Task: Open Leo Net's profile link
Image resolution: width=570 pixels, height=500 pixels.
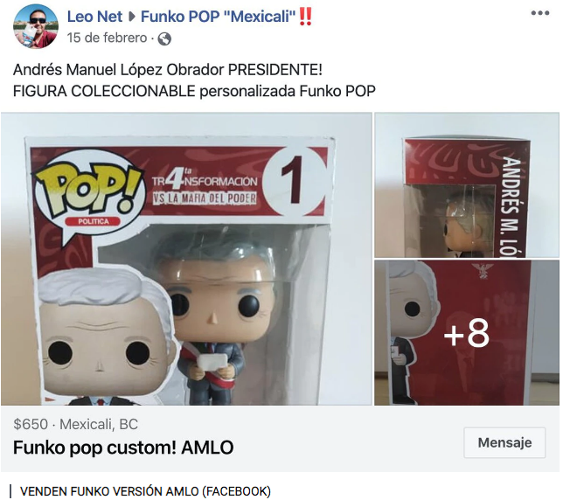Action: [x=95, y=17]
